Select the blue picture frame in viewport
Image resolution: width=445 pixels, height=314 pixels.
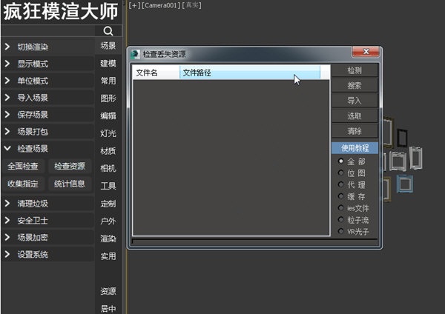[x=405, y=184]
